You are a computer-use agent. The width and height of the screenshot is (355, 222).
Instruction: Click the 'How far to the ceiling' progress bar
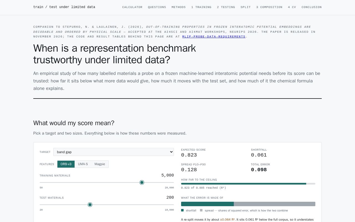pos(248,184)
